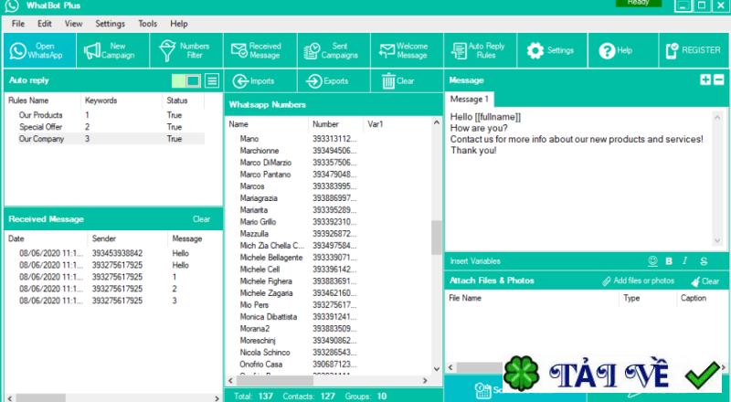Select contact Michele Bellagente
This screenshot has height=402, width=731.
click(271, 258)
